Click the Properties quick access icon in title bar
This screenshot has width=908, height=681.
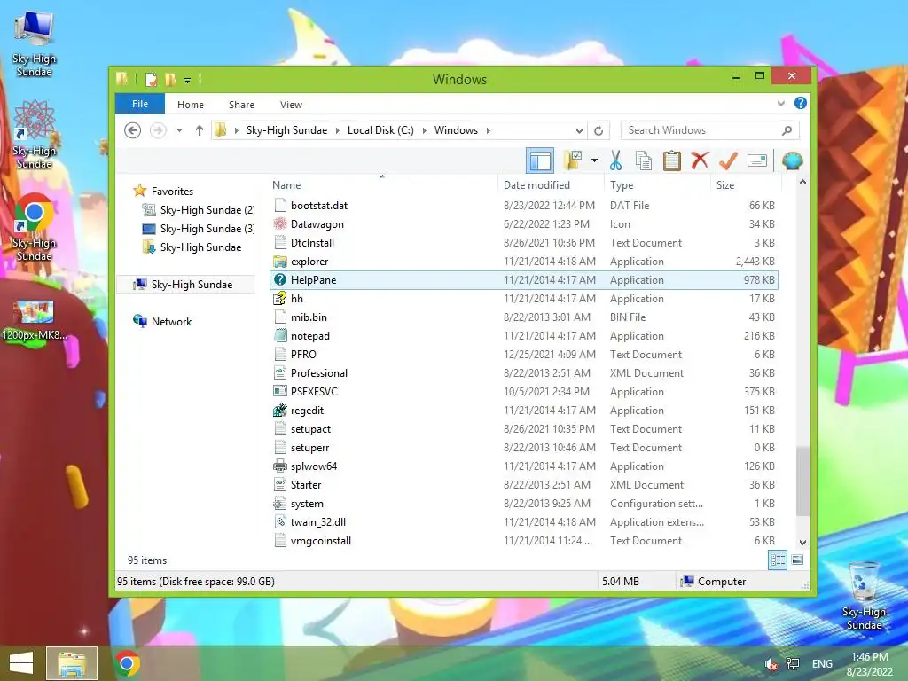coord(151,79)
